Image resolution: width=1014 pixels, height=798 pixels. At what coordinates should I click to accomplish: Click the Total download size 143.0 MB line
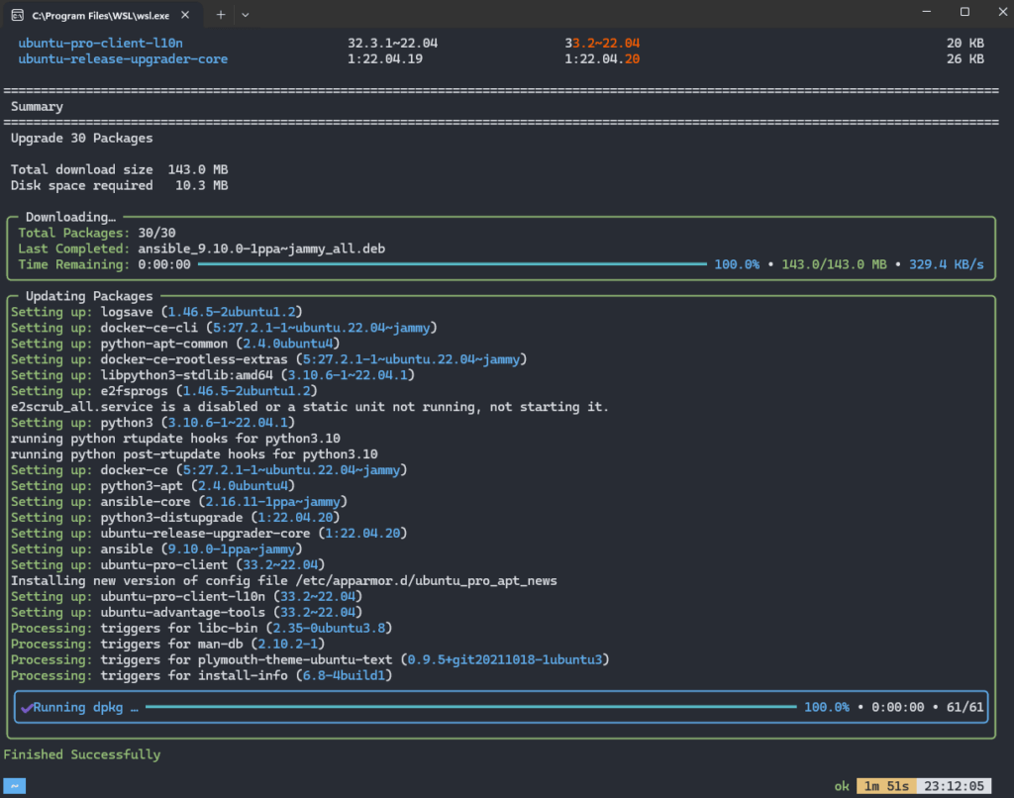(119, 169)
